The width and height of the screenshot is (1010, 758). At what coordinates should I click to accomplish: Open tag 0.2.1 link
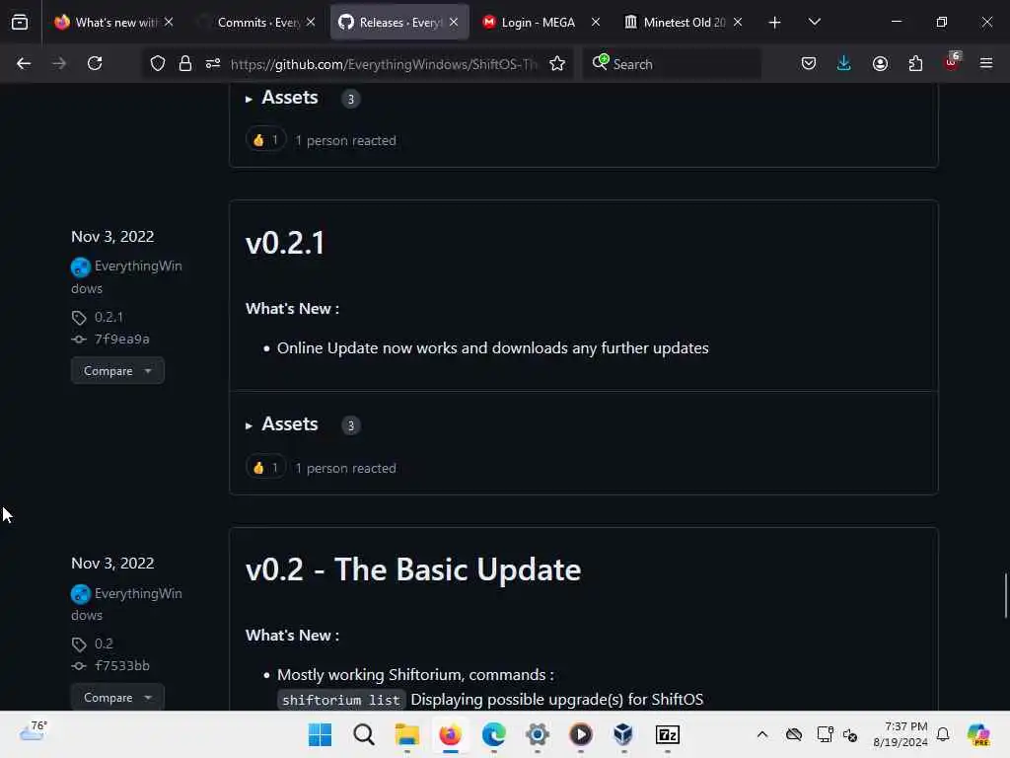click(x=108, y=317)
